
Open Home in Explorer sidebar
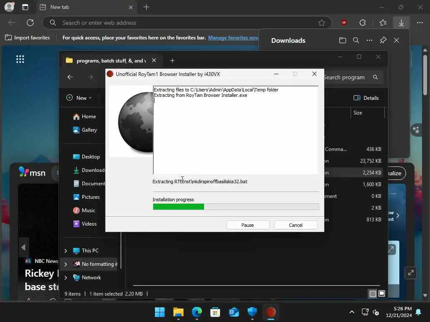coord(84,117)
